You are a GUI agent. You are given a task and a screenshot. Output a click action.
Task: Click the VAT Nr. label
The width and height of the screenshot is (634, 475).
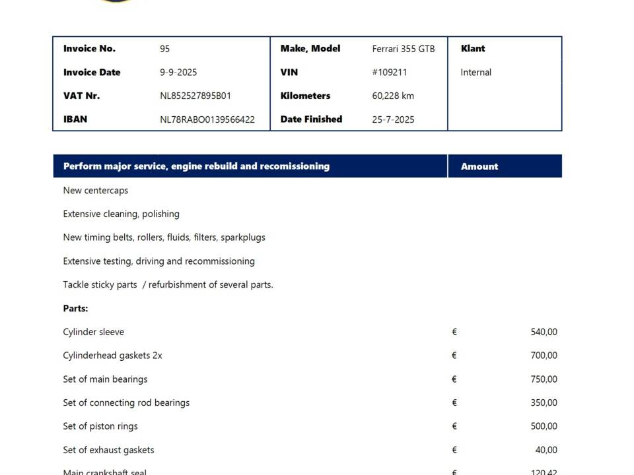[82, 96]
